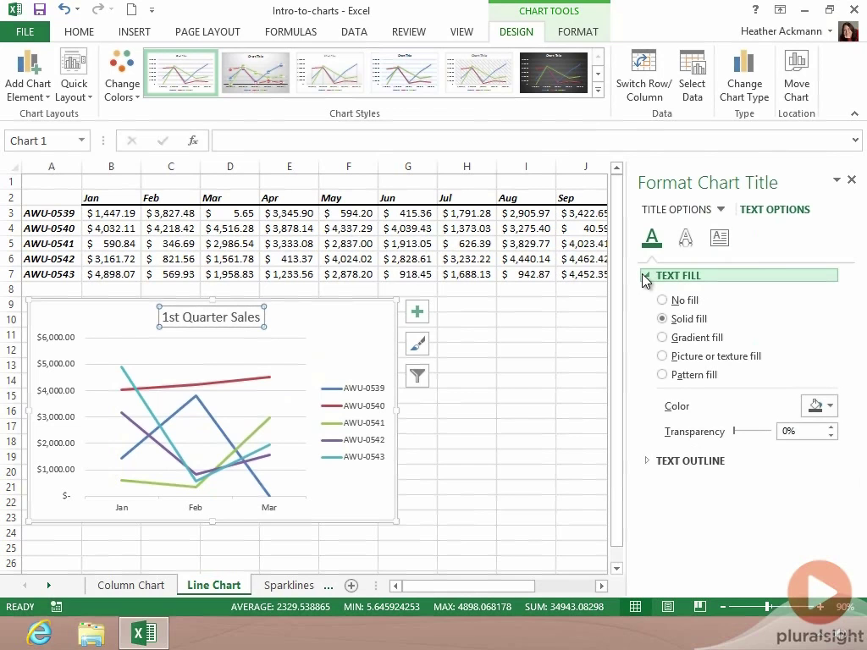The height and width of the screenshot is (650, 867).
Task: Click the Chart Filters funnel button
Action: pos(417,376)
